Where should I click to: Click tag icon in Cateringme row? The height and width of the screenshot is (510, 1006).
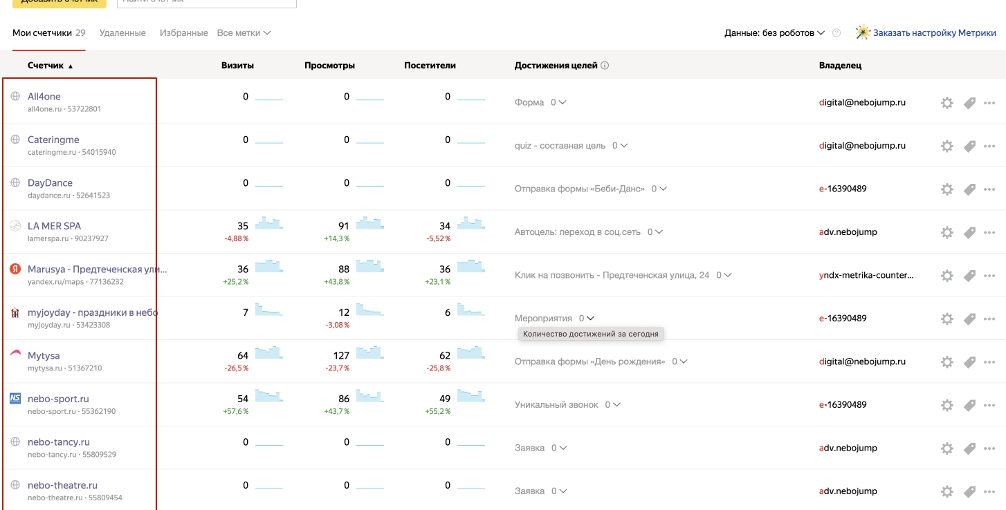tap(969, 147)
